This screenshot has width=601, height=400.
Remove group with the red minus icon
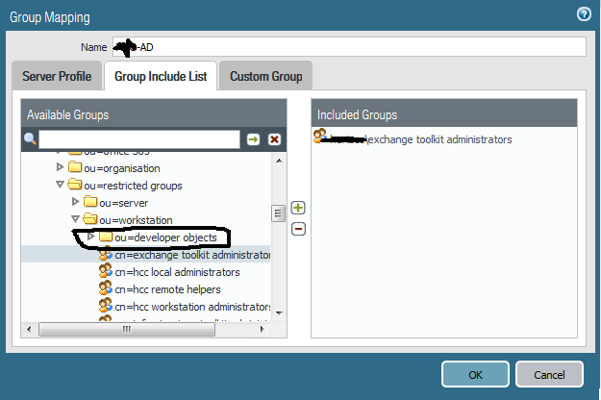[x=298, y=229]
